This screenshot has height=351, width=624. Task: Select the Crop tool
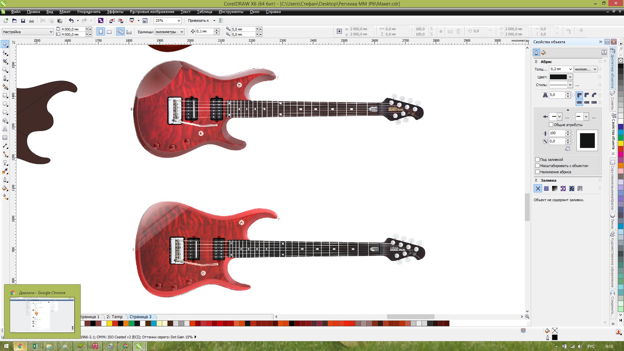(x=5, y=61)
